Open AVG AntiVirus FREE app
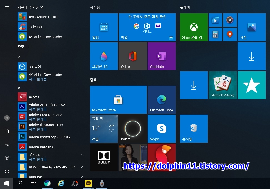Screen dimensions: 270x189 (x=50, y=17)
